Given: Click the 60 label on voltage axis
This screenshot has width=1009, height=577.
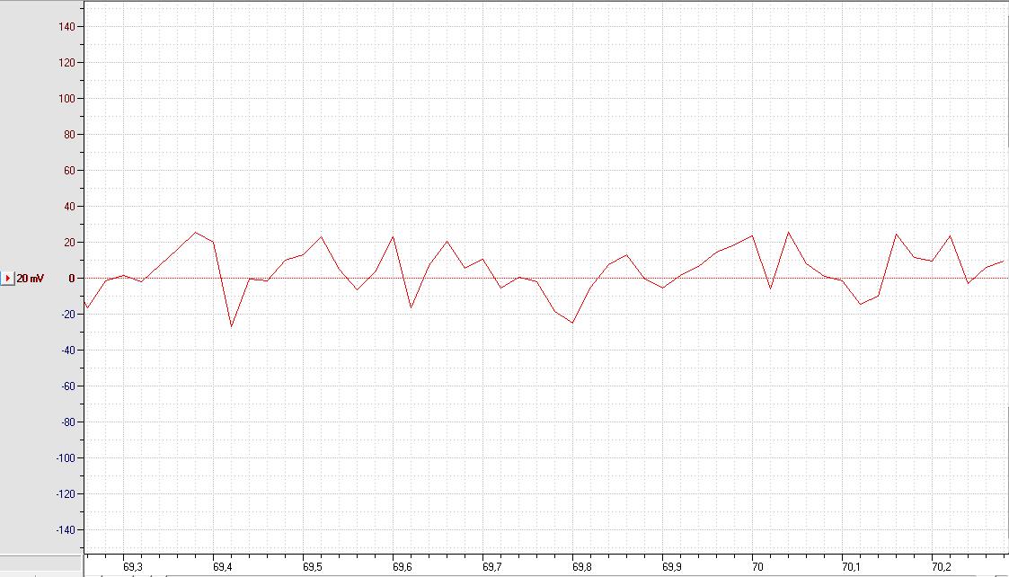Looking at the screenshot, I should click(x=69, y=171).
